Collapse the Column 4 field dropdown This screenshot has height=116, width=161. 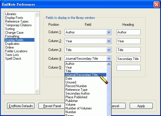[x=109, y=59]
